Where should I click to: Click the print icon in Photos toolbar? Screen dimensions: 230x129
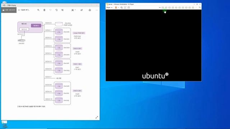90,10
